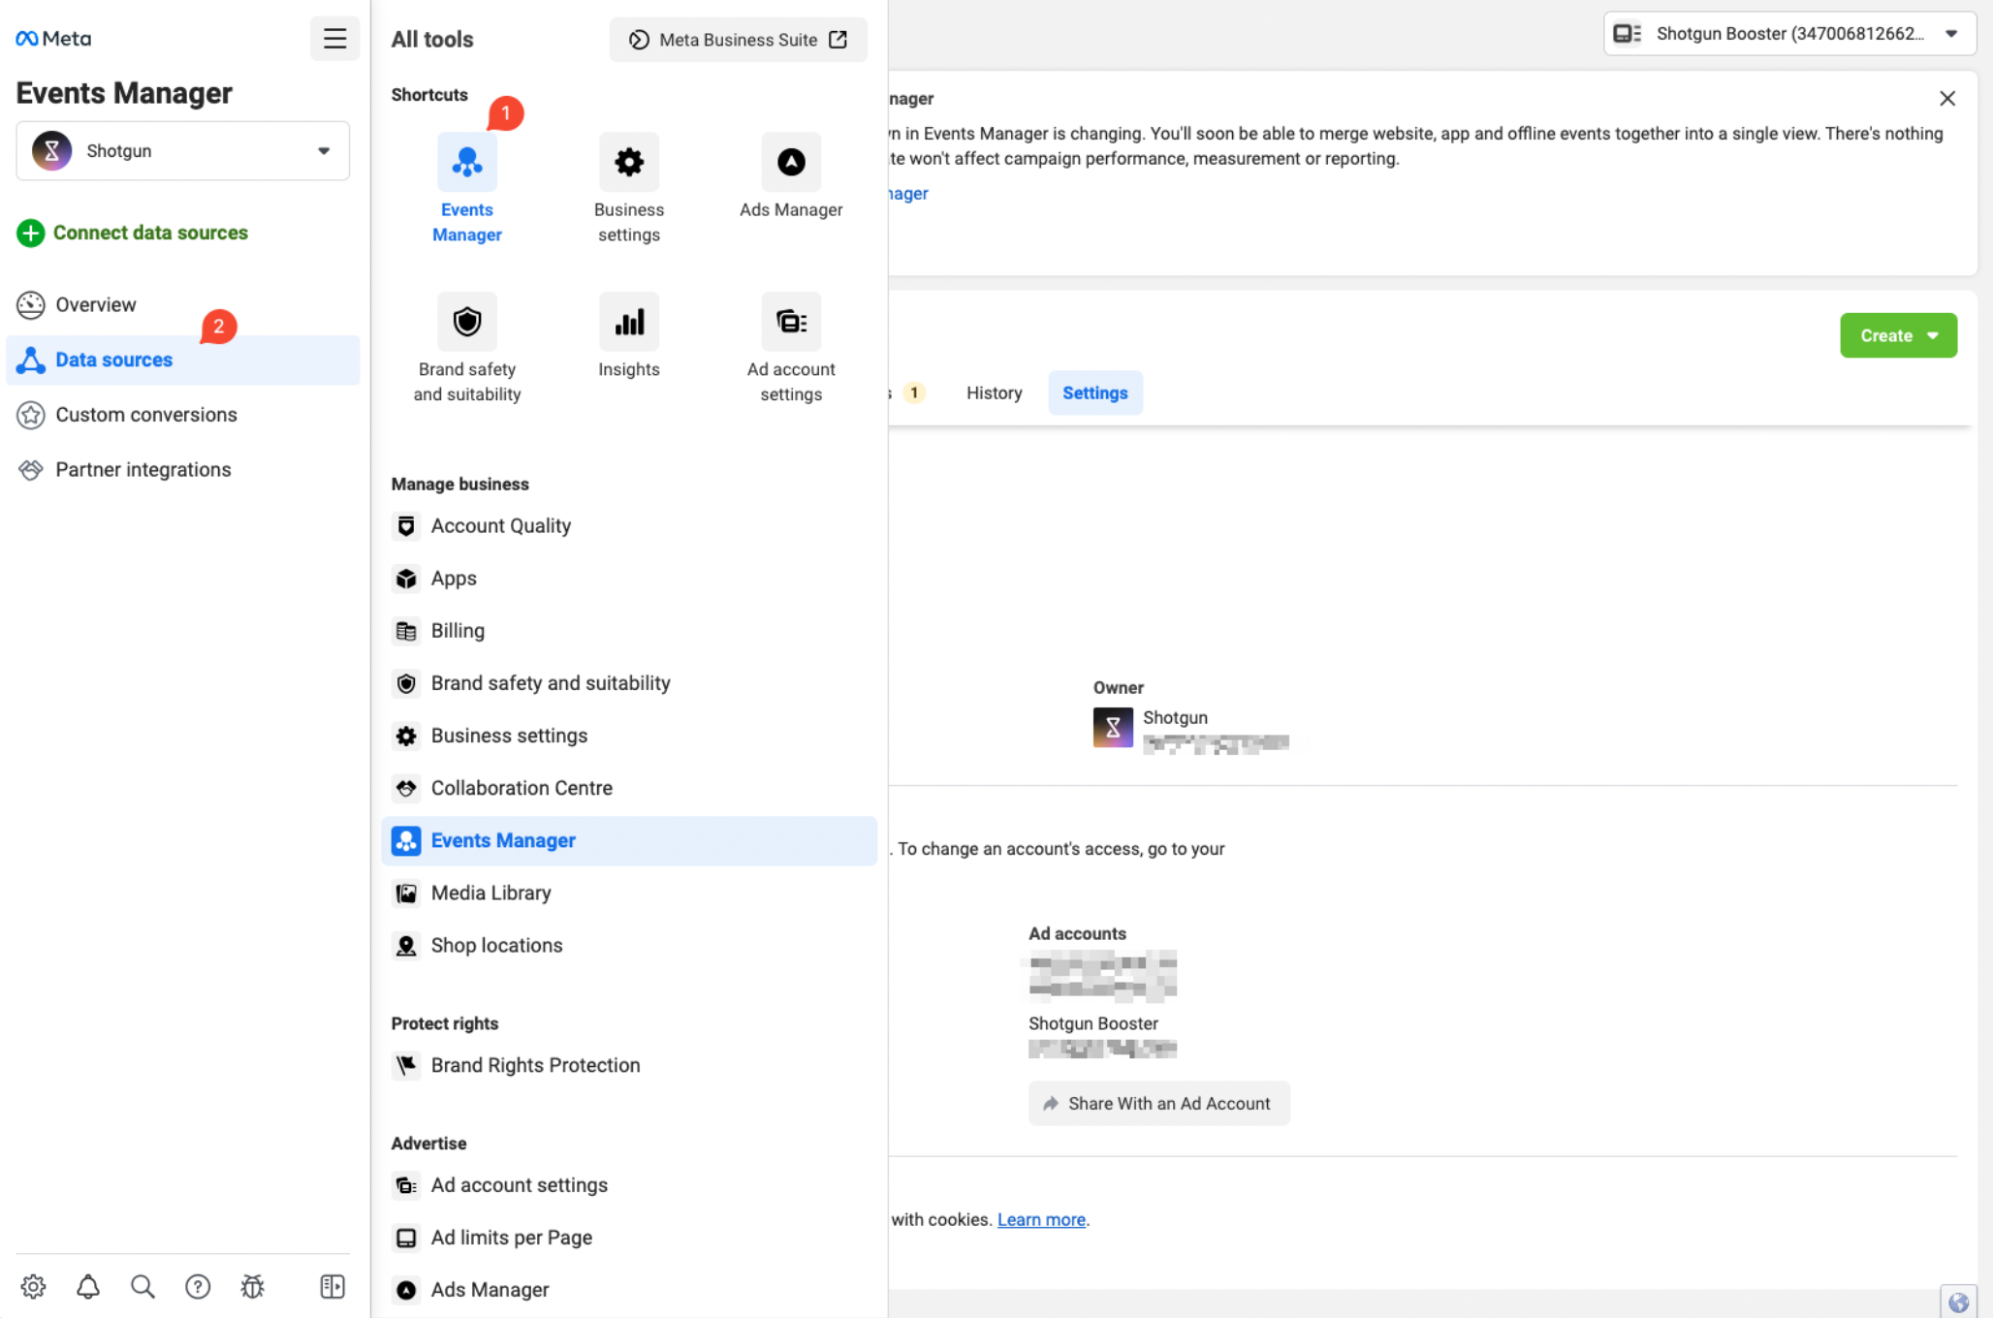
Task: Open the Shotgun business dropdown
Action: click(x=182, y=150)
